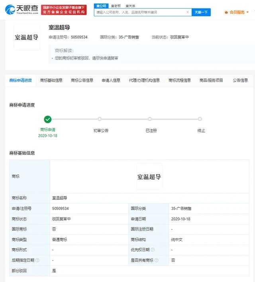Click the 商标申请进度 section heading
The image size is (255, 282).
point(22,105)
